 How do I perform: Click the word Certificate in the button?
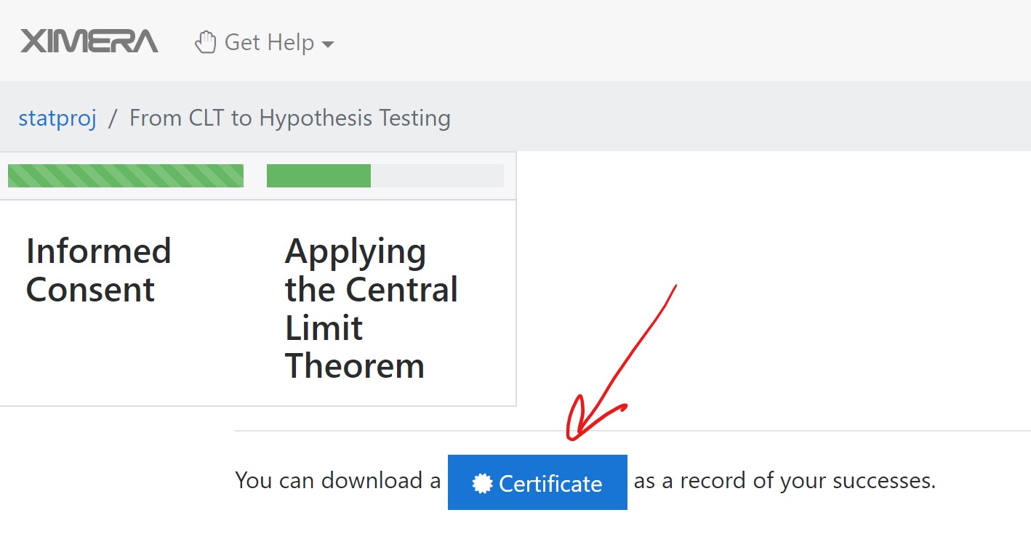(x=550, y=484)
